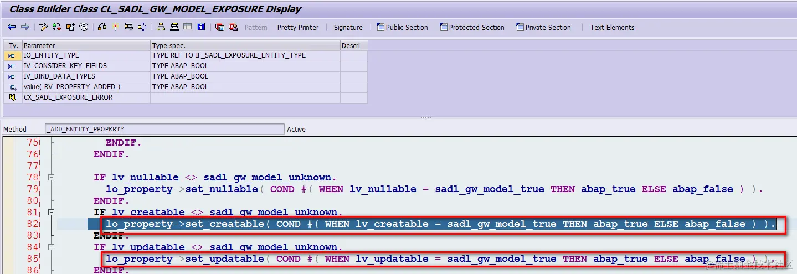Click line number 85 in the gutter
Viewport: 797px width, 274px height.
pyautogui.click(x=33, y=259)
